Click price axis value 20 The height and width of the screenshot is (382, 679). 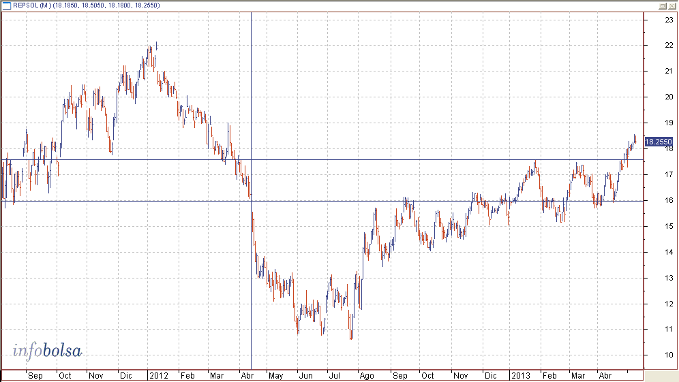tap(669, 97)
